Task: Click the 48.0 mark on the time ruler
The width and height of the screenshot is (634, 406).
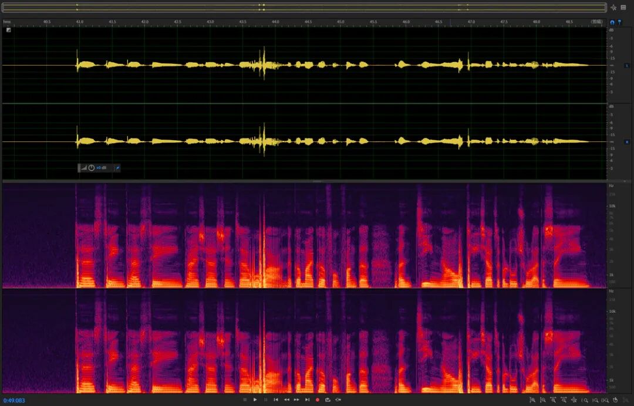Action: (x=537, y=22)
